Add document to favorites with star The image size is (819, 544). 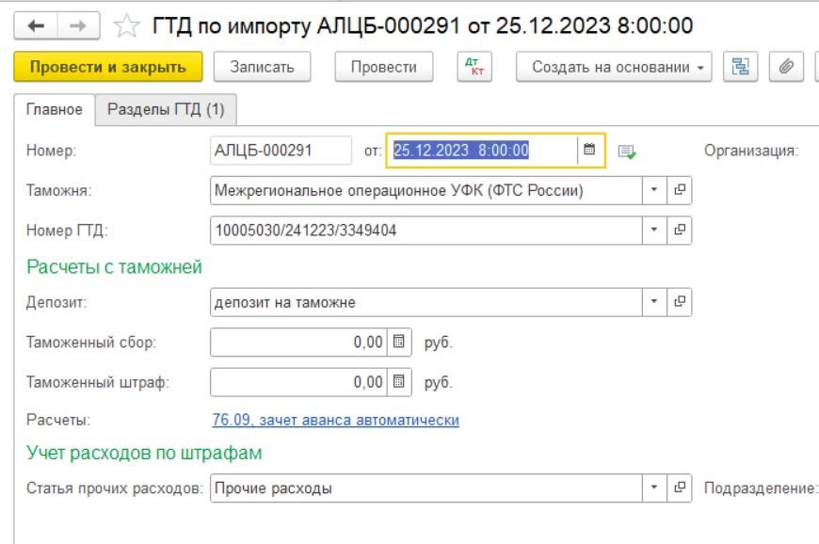(126, 25)
